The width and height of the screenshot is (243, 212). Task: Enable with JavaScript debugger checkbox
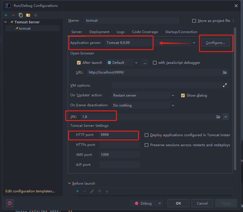tap(155, 63)
